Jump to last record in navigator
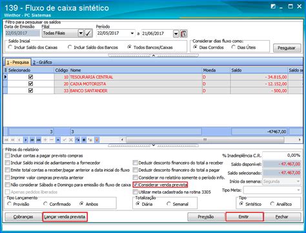 point(39,140)
